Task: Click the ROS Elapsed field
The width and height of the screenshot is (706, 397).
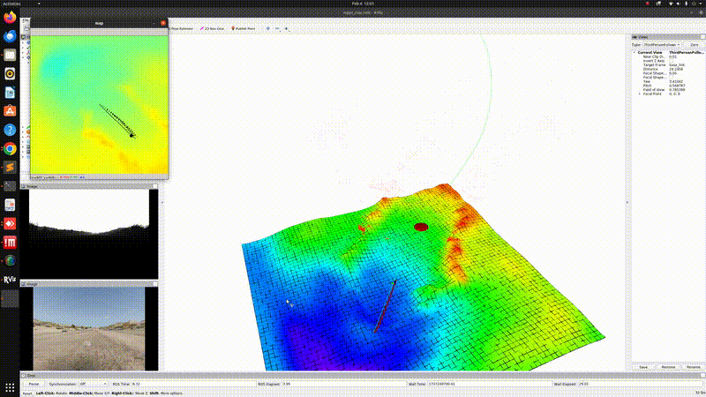Action: 344,384
